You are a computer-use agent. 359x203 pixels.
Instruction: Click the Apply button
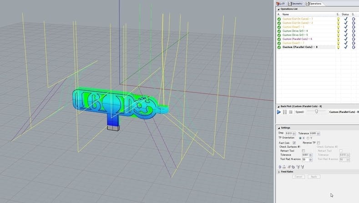314,177
